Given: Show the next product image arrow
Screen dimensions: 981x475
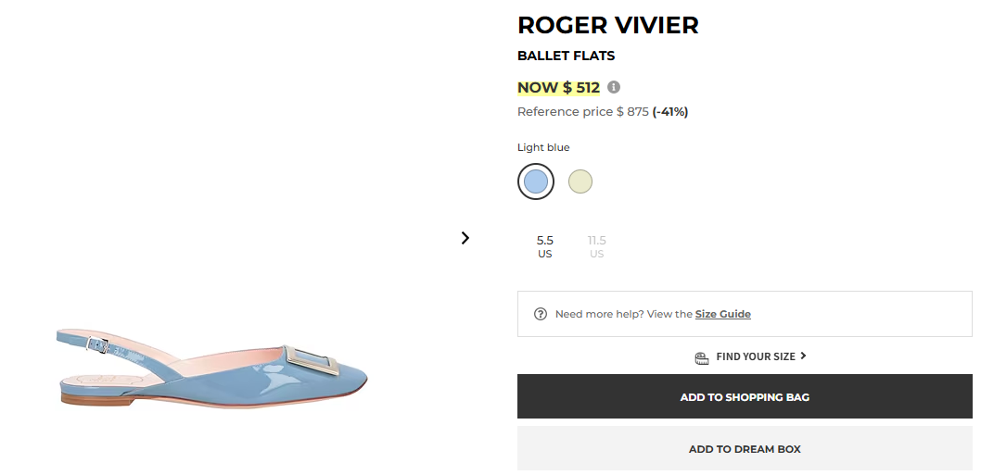Looking at the screenshot, I should (465, 238).
